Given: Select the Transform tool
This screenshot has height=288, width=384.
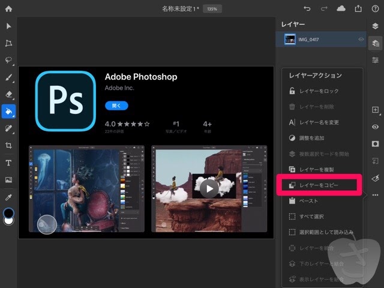Looking at the screenshot, I should click(x=8, y=43).
